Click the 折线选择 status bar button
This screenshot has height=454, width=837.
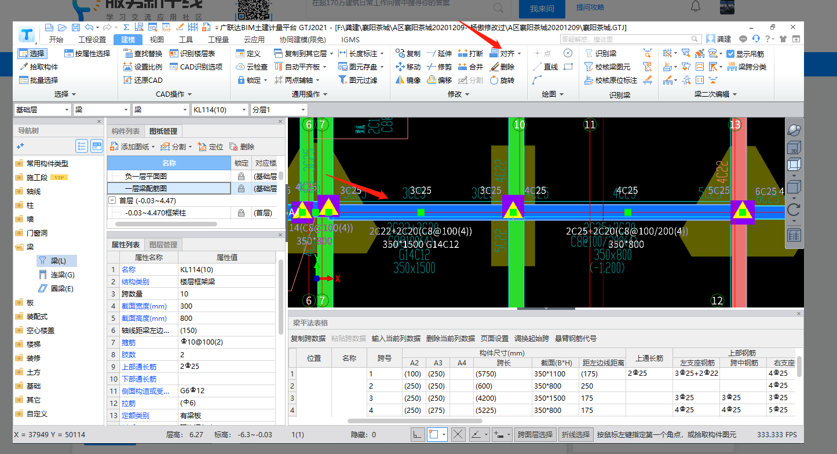(576, 434)
